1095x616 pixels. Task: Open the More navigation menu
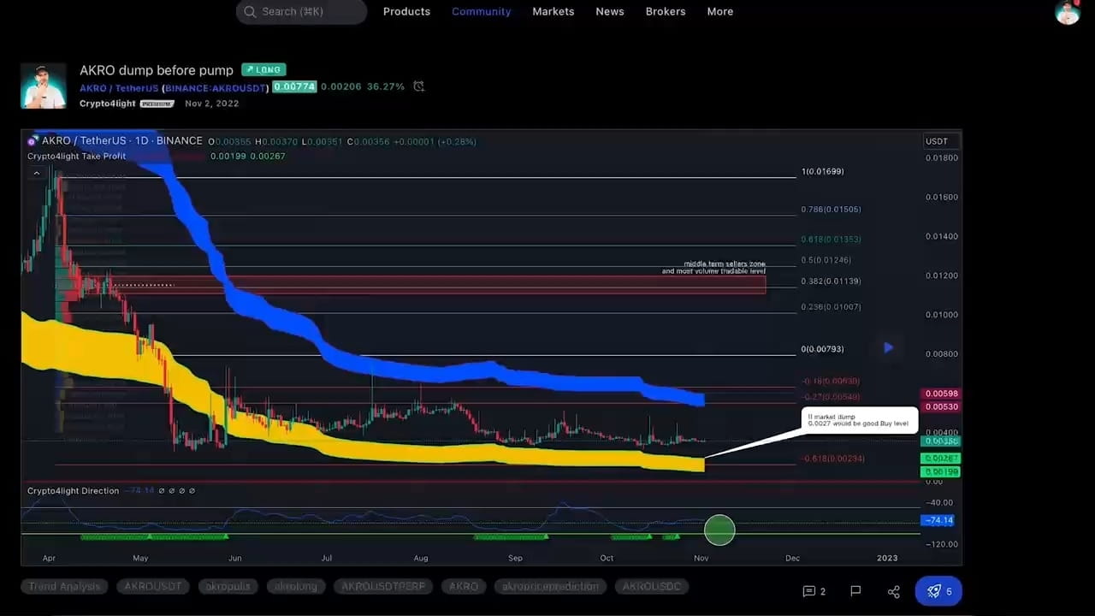click(719, 11)
